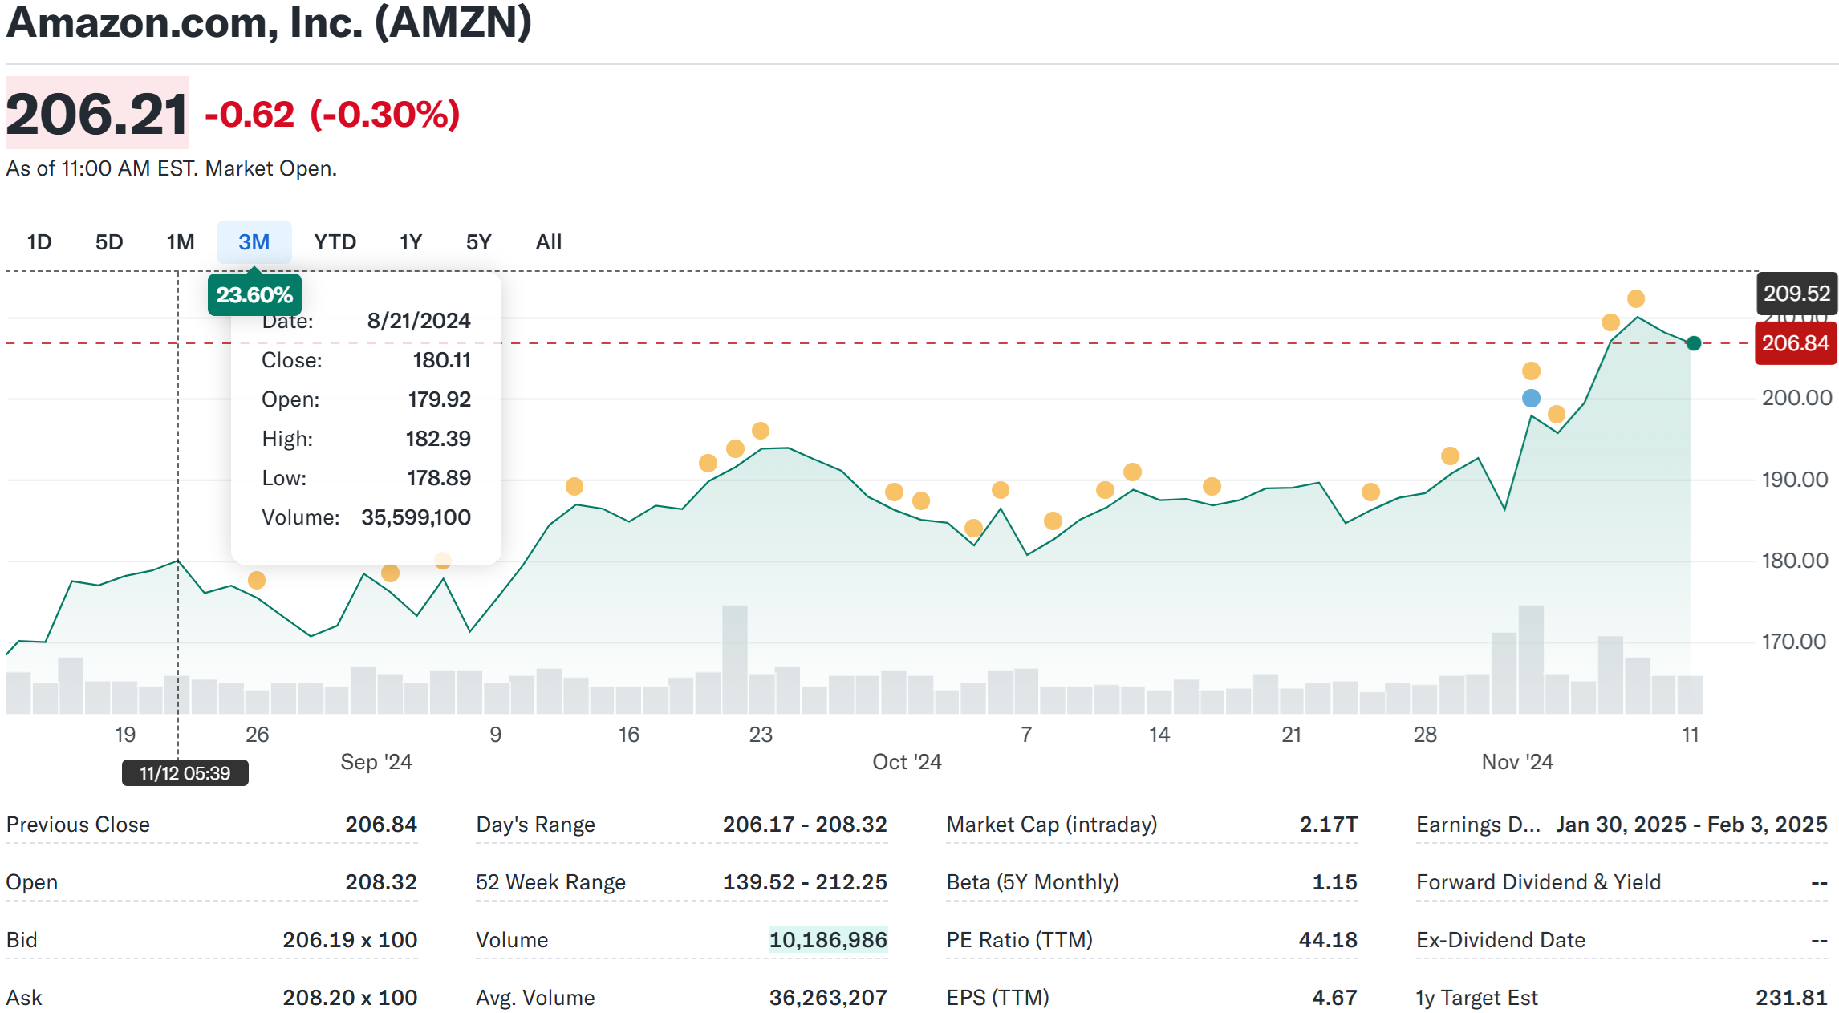Click the (-0.30%) percent change value

[385, 115]
